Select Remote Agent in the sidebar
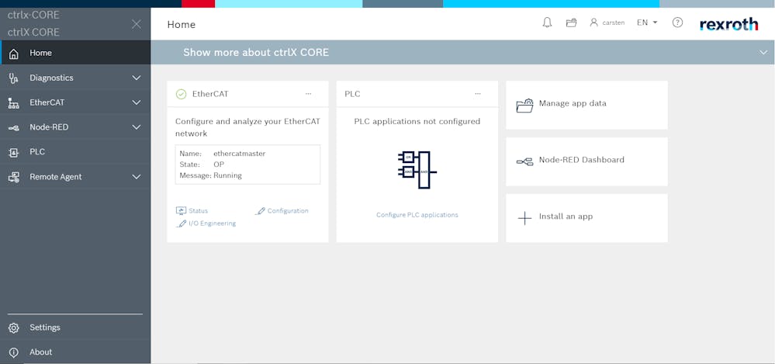 click(75, 176)
